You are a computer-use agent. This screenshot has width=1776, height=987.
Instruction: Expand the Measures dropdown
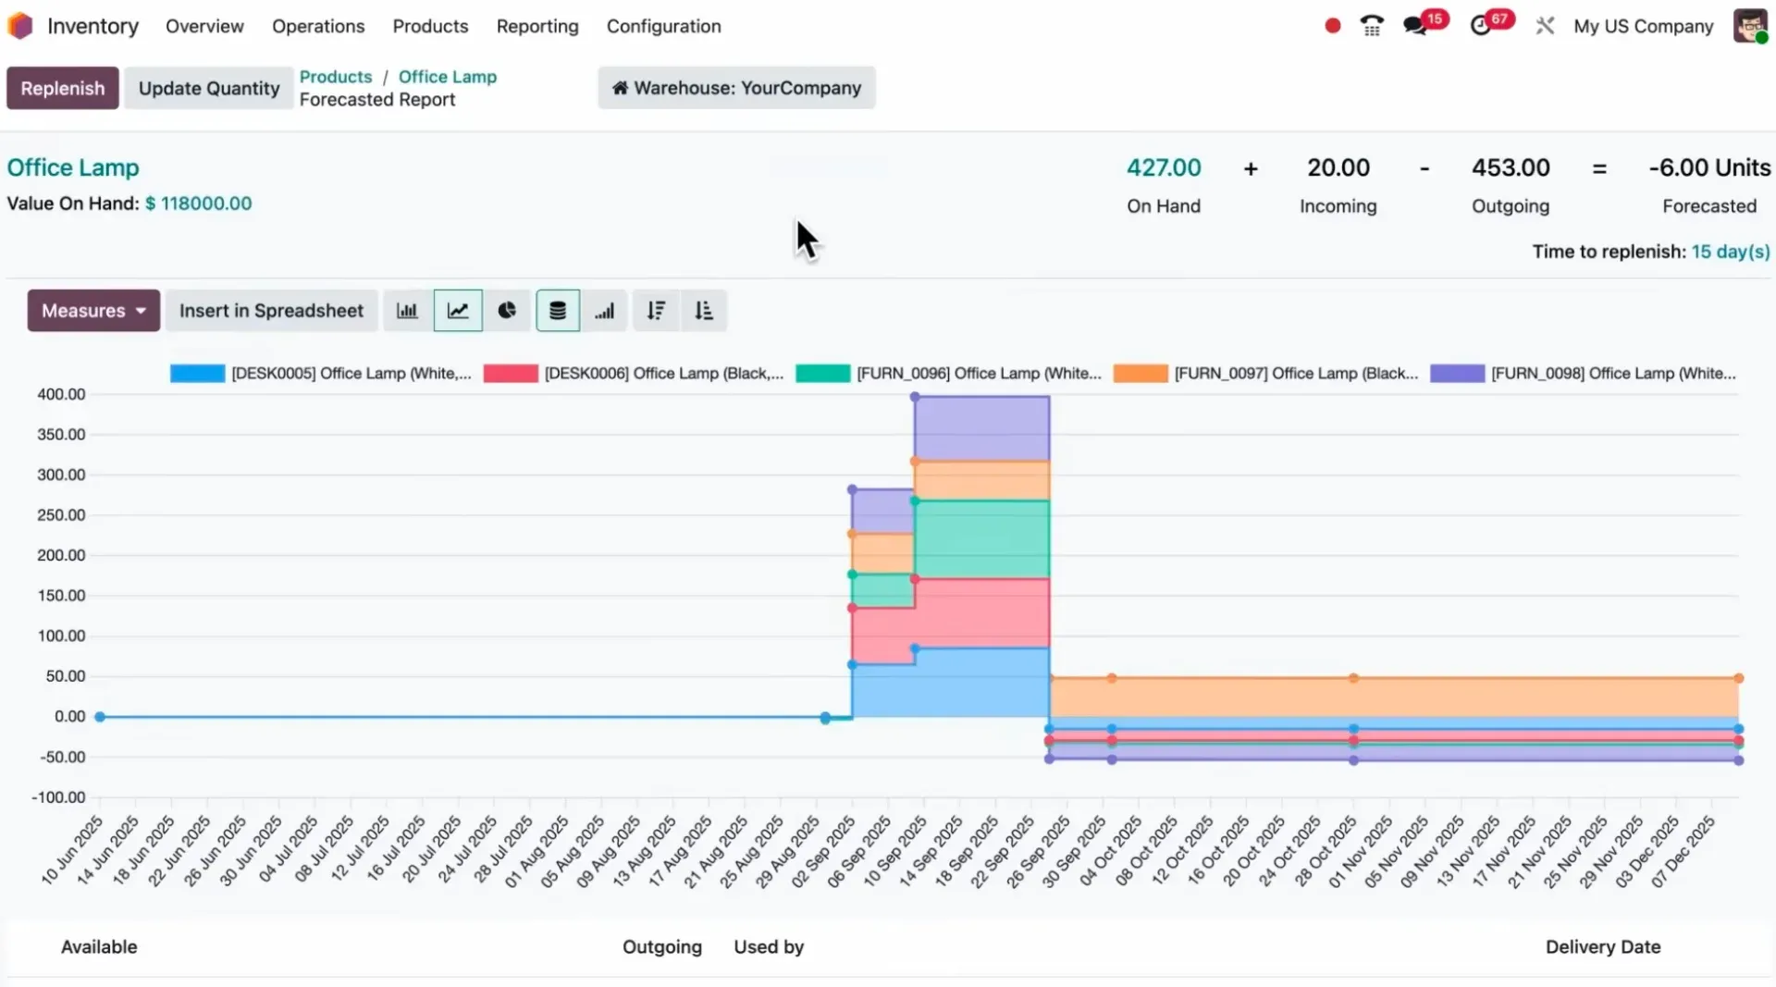point(93,311)
